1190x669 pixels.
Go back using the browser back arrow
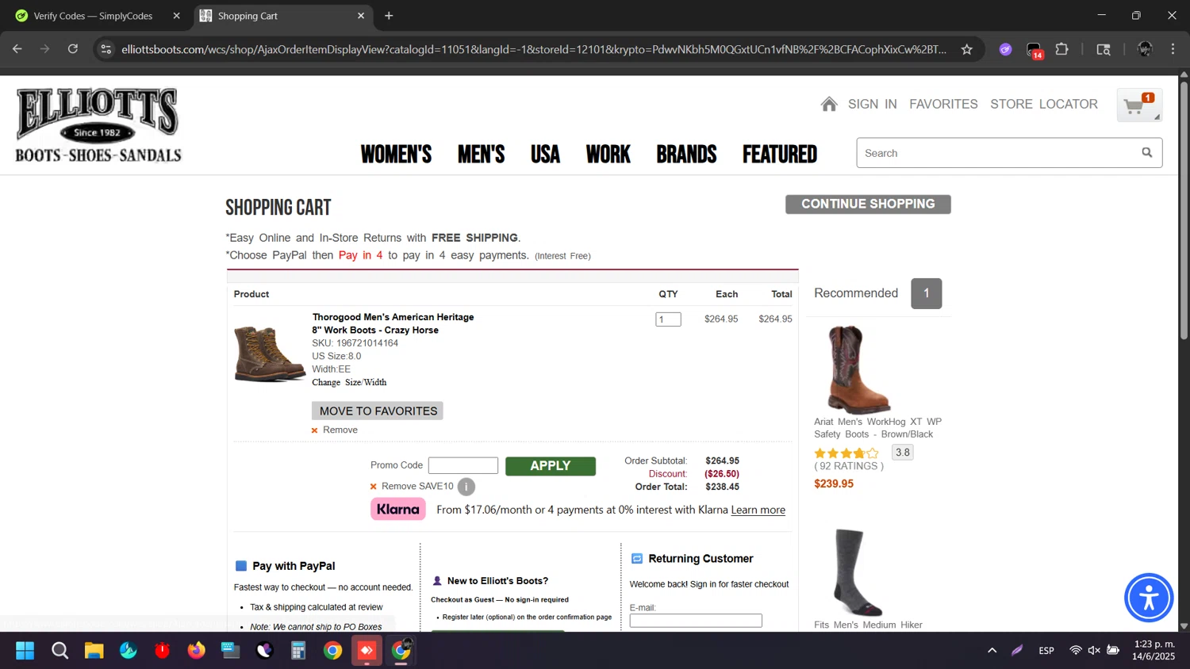click(17, 49)
